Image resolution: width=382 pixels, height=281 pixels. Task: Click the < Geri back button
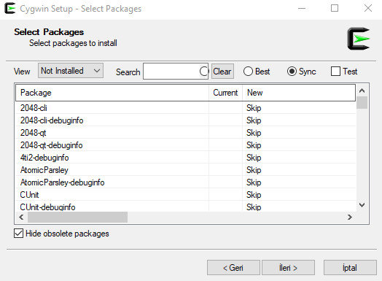pos(233,268)
